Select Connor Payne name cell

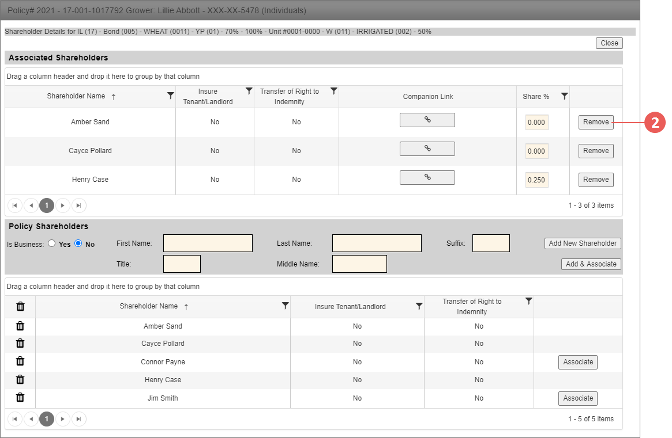tap(163, 362)
